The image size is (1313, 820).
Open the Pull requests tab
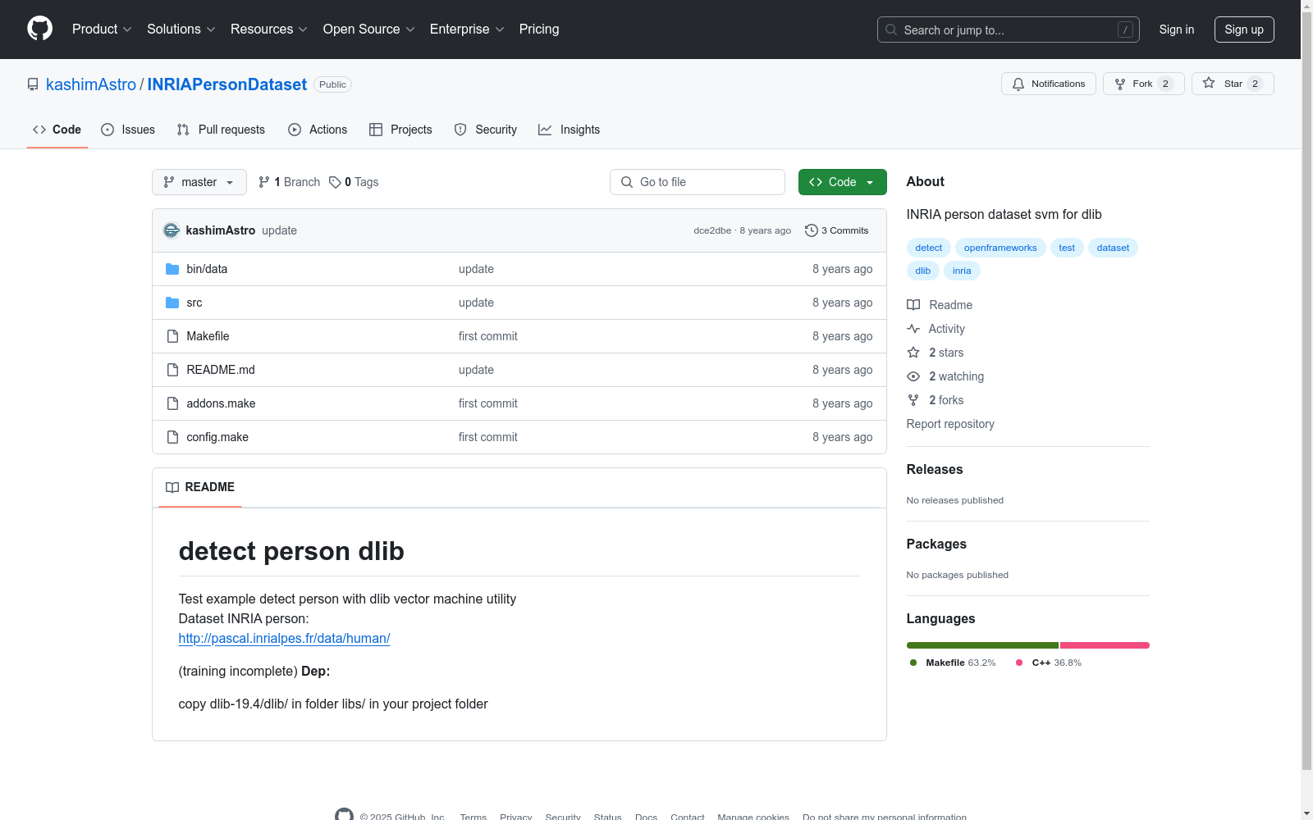tap(221, 130)
